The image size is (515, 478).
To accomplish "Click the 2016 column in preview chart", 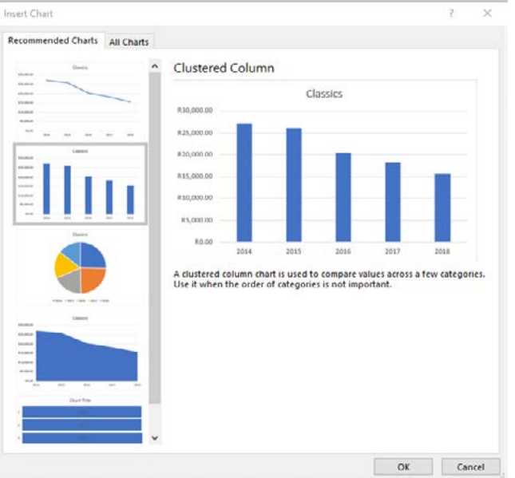I will 343,197.
